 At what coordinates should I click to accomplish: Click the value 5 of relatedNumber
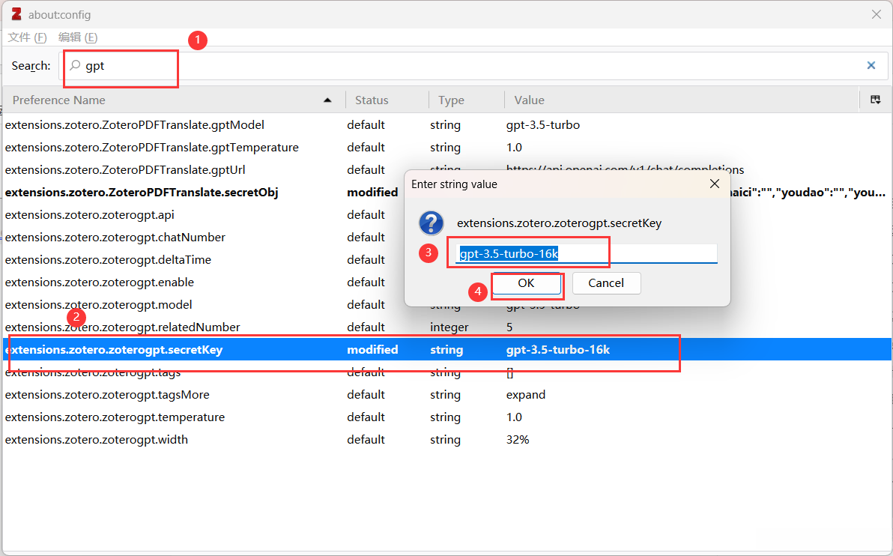tap(509, 327)
